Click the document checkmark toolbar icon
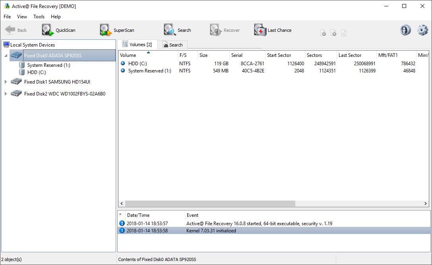 [x=323, y=33]
